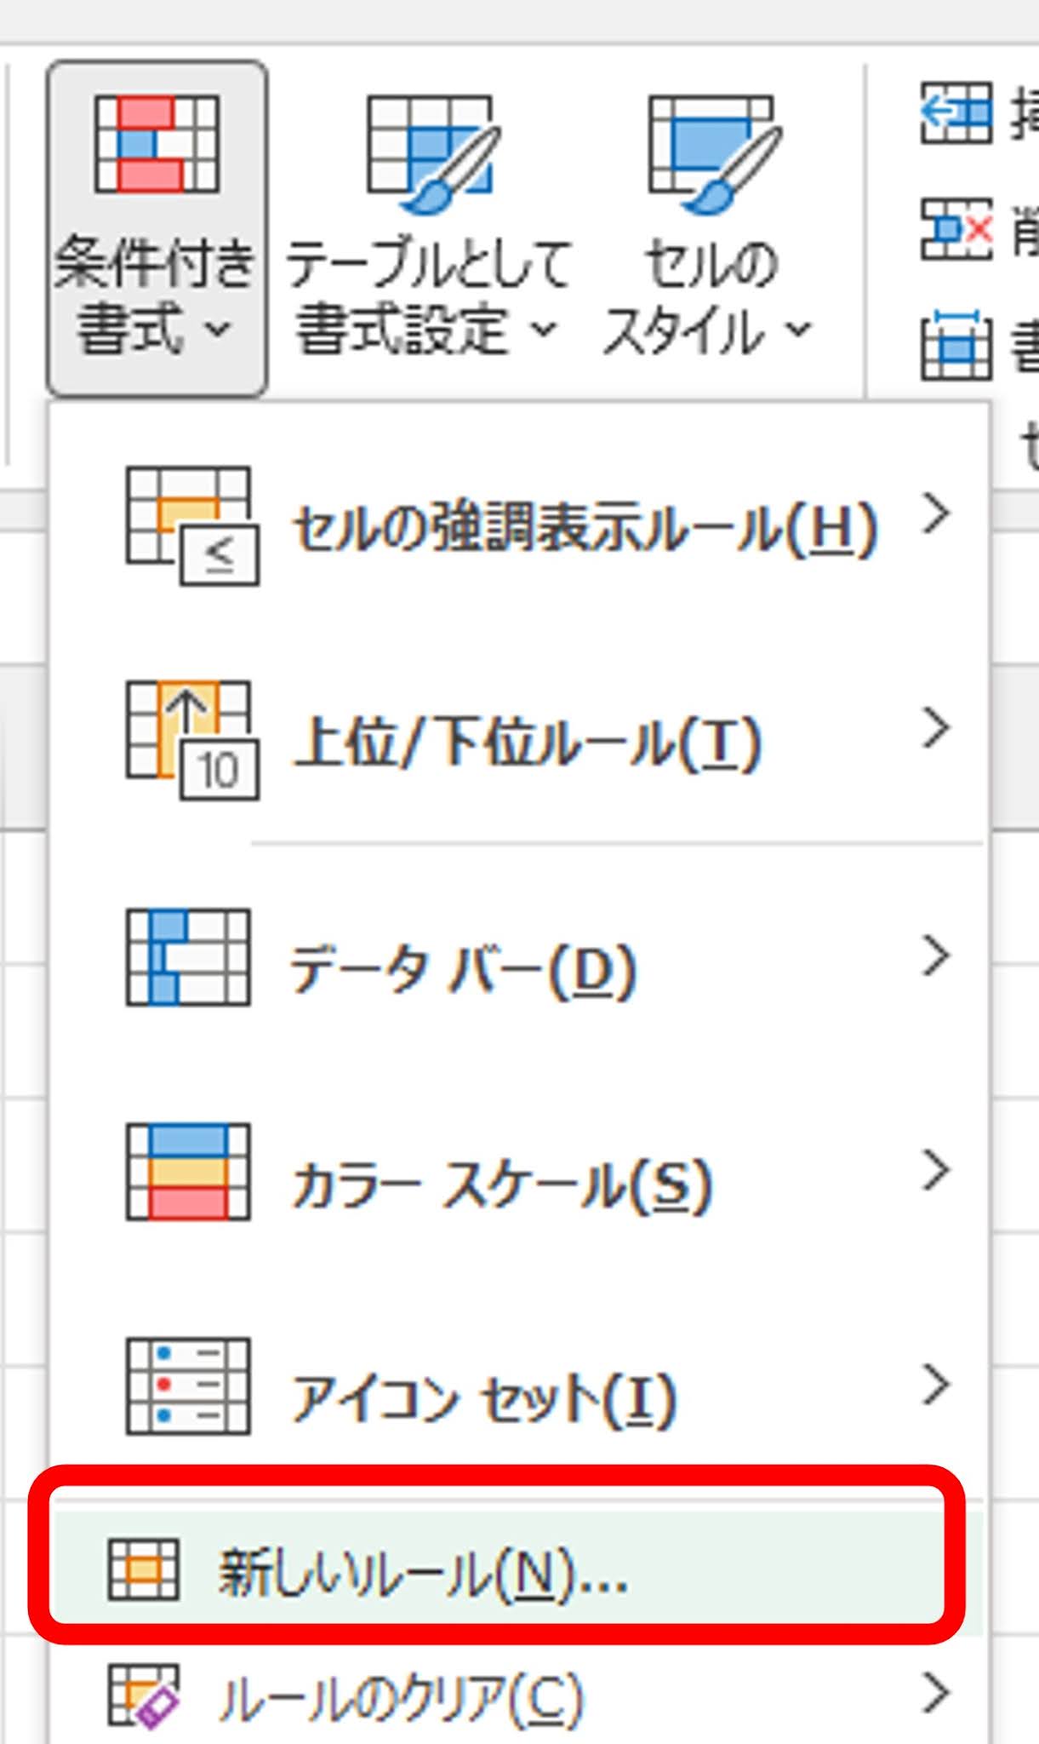Expand データ バー submenu arrow
Viewport: 1039px width, 1744px height.
935,956
